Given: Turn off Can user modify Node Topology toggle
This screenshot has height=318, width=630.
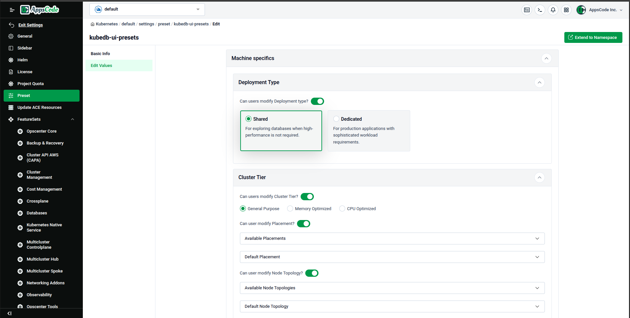Looking at the screenshot, I should pyautogui.click(x=312, y=273).
